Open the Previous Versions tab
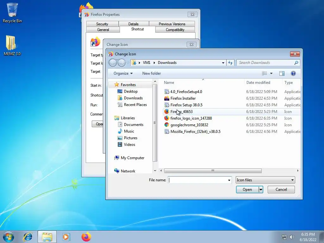This screenshot has width=324, height=243. pos(172,24)
